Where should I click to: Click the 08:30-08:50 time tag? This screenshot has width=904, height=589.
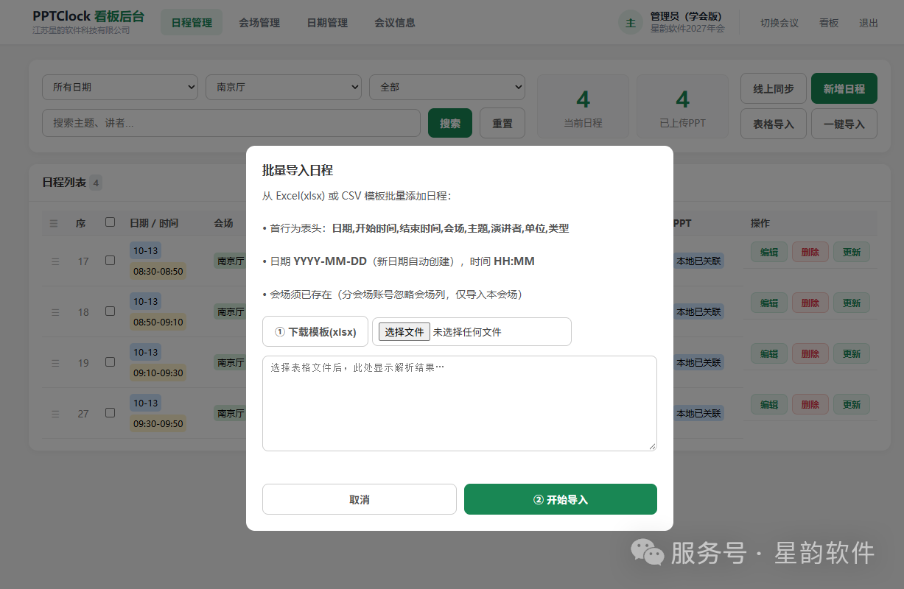(x=158, y=271)
